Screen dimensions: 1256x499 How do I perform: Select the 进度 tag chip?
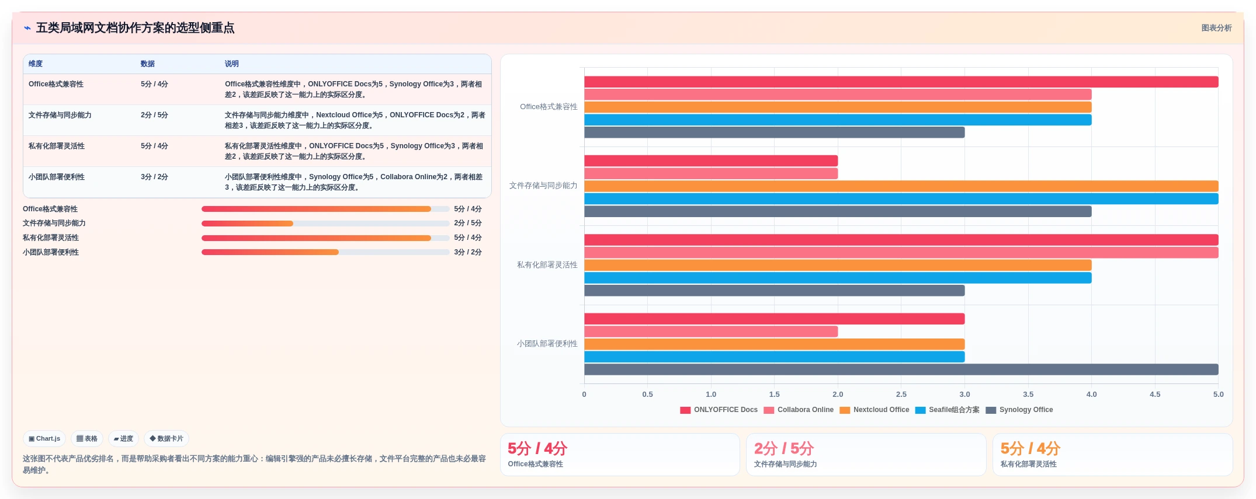(123, 439)
